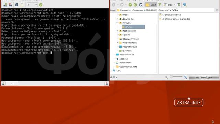Viewport: 220px width, 124px height.
Task: Select file r7-office-organizer_signed.deb
Action: pos(176,19)
